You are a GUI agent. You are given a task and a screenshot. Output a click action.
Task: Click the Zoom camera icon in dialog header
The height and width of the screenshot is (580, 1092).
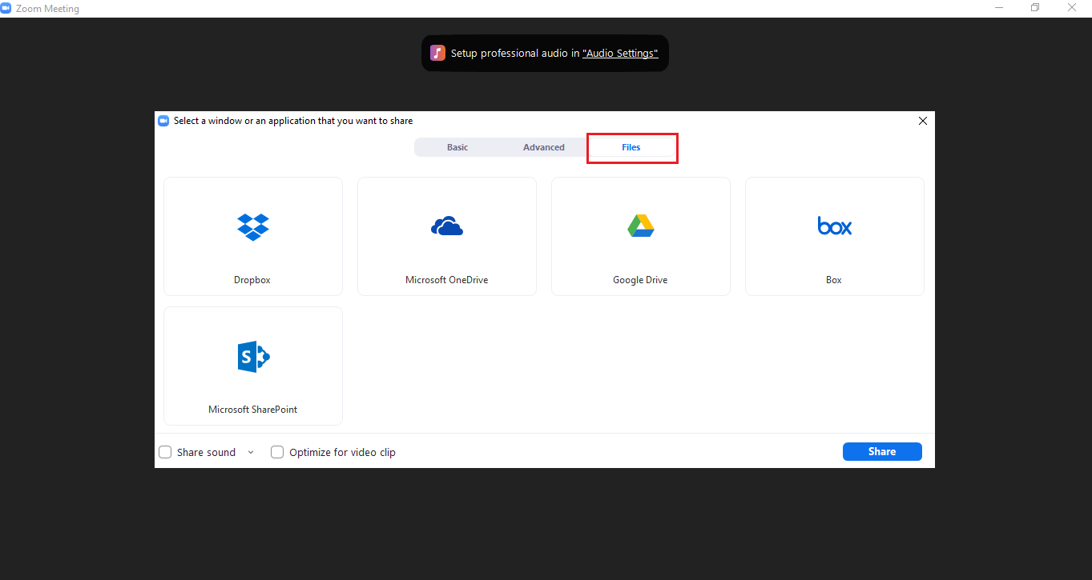coord(163,121)
